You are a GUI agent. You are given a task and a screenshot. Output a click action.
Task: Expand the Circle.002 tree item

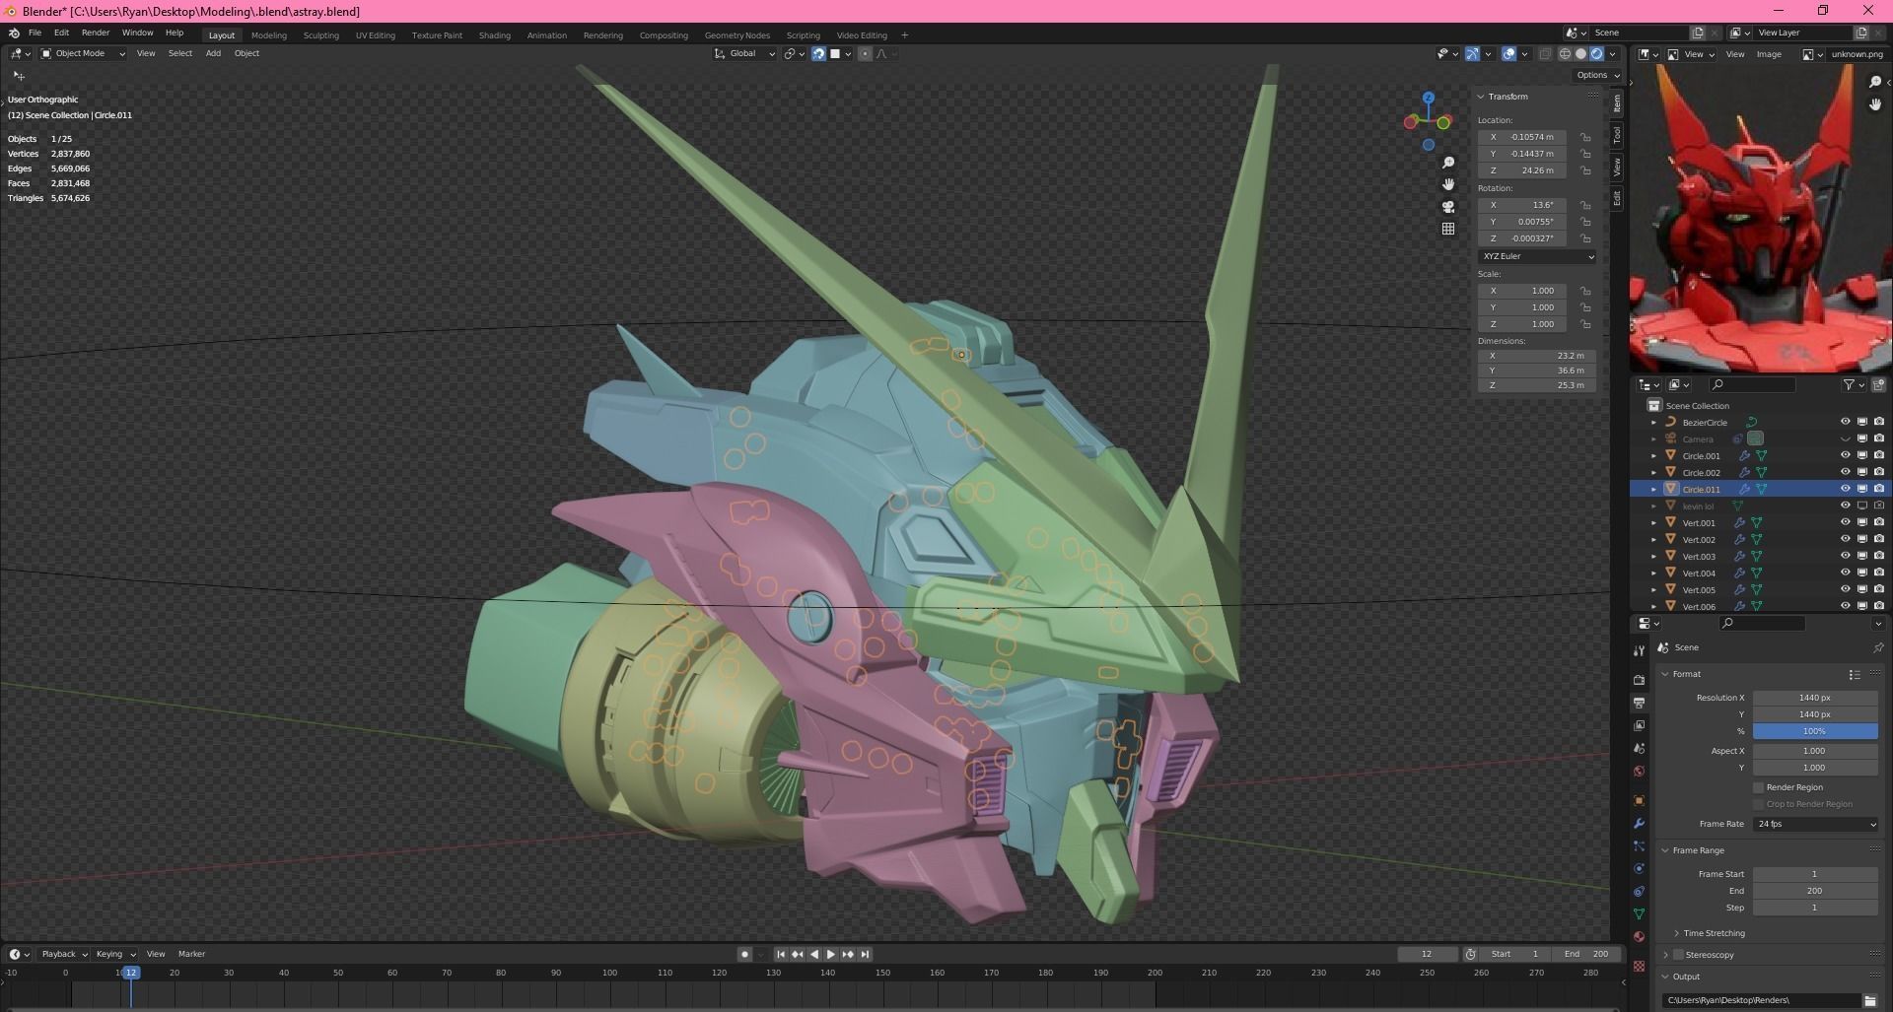[1653, 472]
